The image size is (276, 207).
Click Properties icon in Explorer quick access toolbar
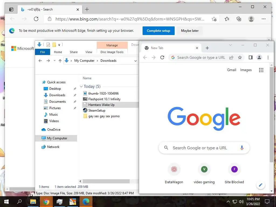pyautogui.click(x=48, y=45)
